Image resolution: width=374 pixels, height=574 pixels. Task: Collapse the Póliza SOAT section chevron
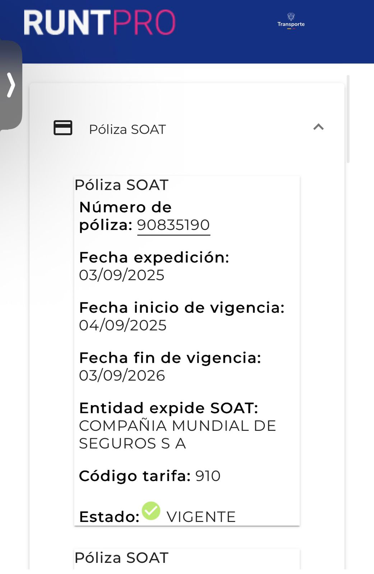click(318, 127)
